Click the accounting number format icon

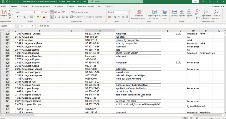click(109, 17)
